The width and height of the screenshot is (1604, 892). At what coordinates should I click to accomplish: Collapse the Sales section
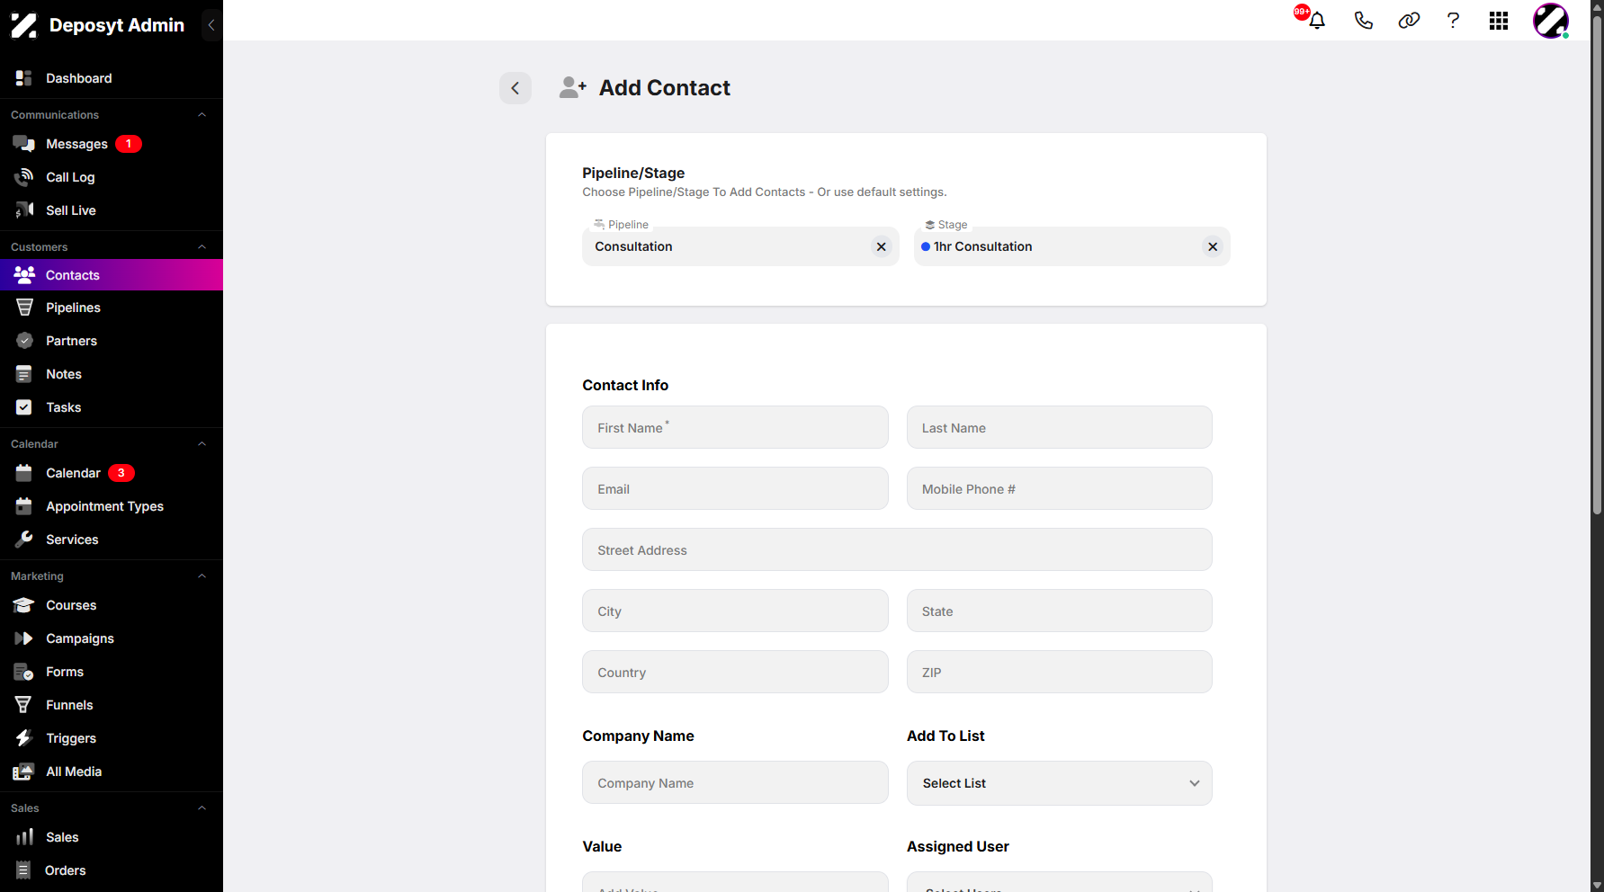coord(202,808)
